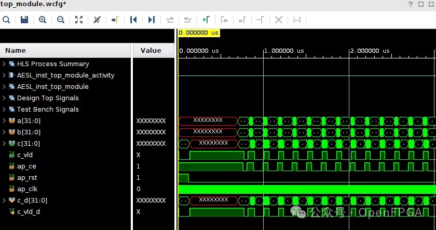The image size is (436, 230).
Task: Open help via the question mark icon
Action: [411, 4]
